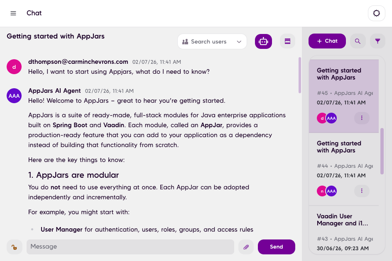392x261 pixels.
Task: Start a new chat with + Chat
Action: 327,41
